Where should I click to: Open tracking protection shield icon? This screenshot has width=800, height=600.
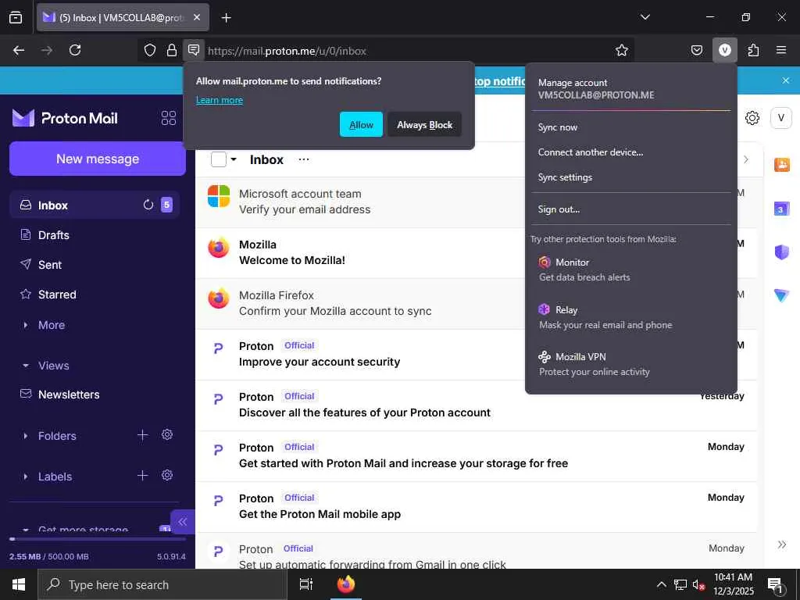pos(149,50)
